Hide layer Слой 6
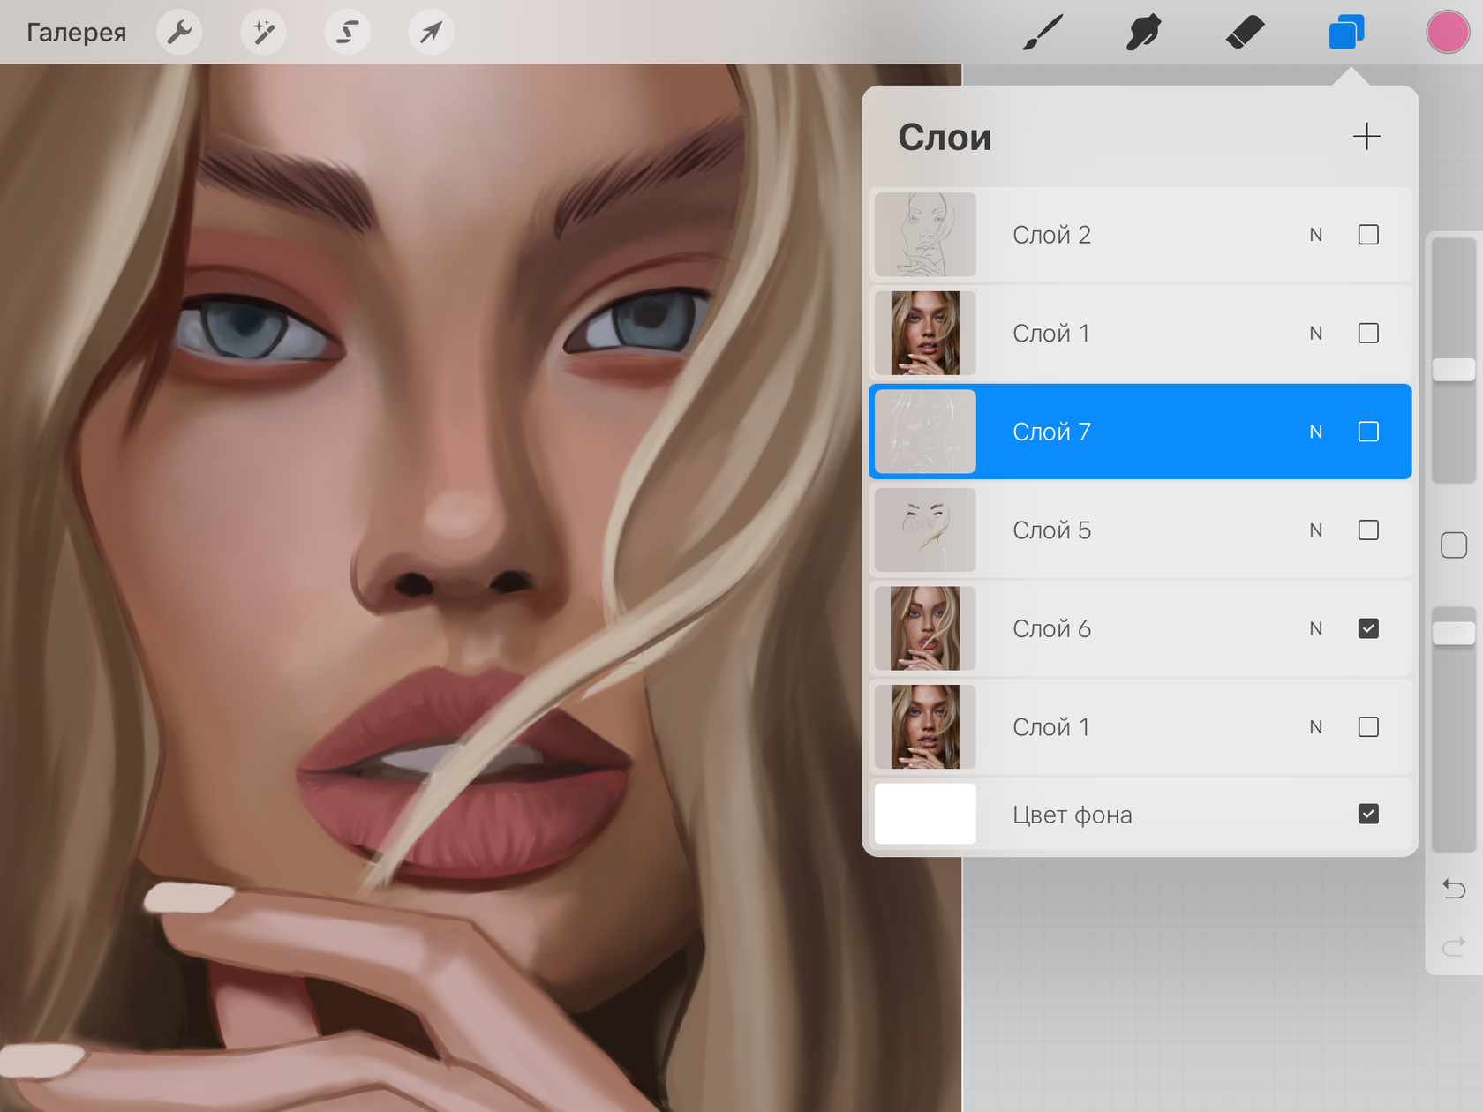Screen dimensions: 1483x1112 1368,628
